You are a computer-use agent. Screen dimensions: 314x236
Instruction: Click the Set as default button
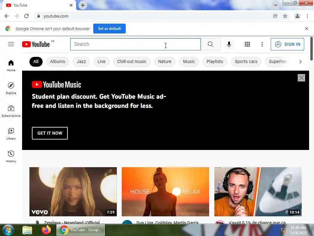(x=109, y=29)
